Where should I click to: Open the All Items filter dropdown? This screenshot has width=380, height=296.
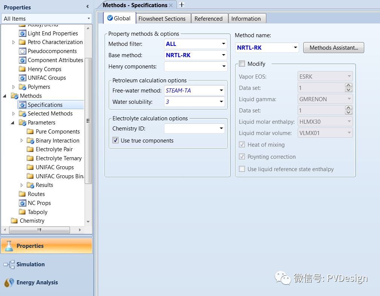point(89,18)
